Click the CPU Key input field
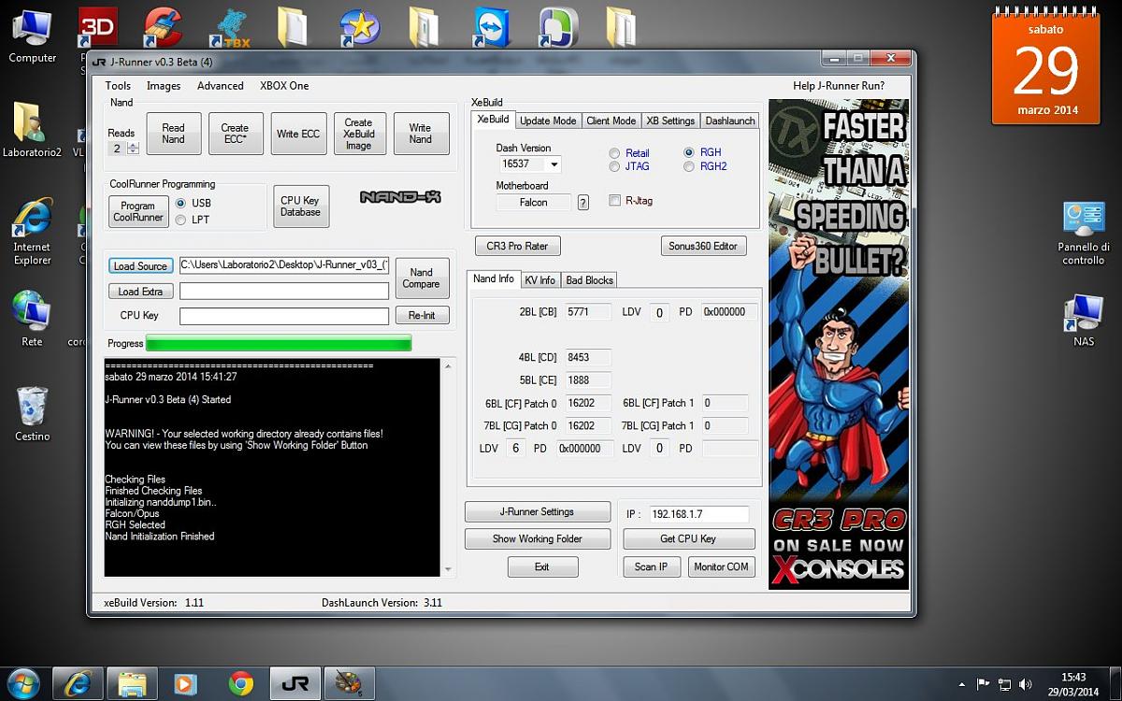 (x=284, y=316)
